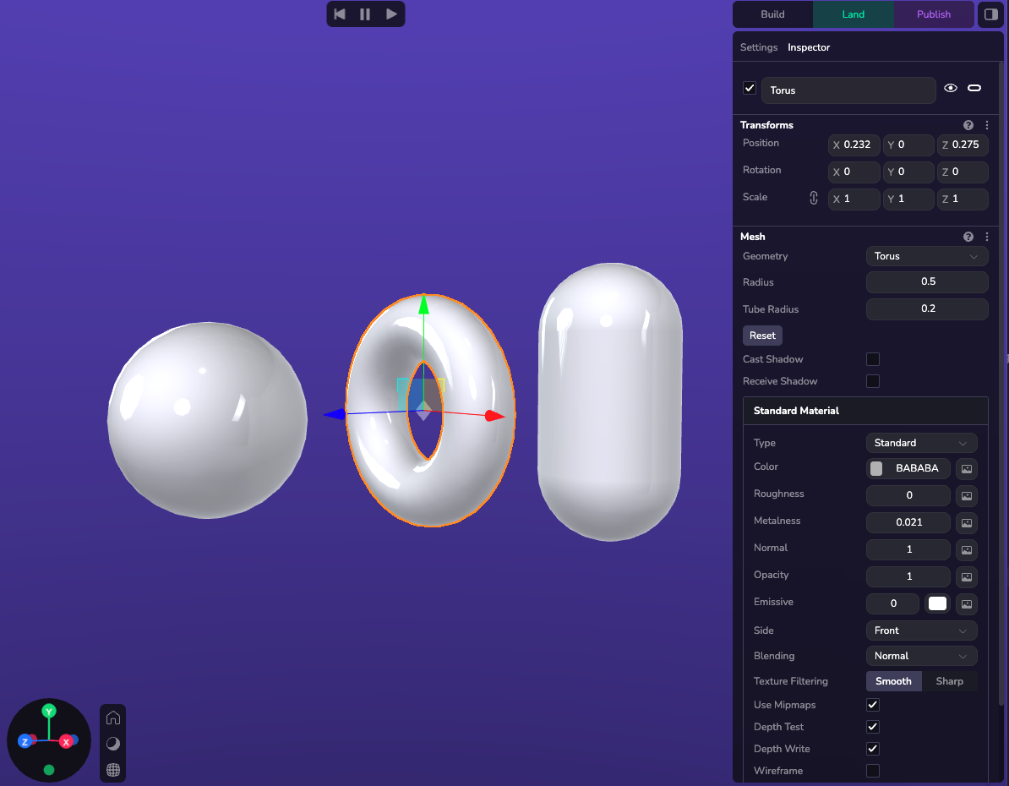
Task: Click the texture image icon beside Roughness
Action: click(x=967, y=495)
